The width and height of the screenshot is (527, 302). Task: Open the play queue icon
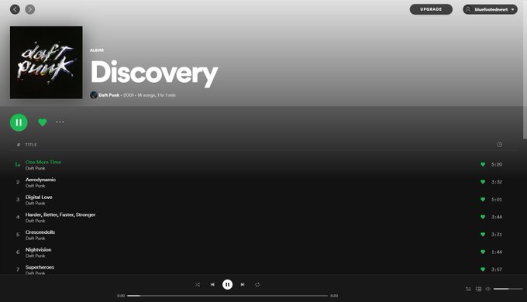click(468, 289)
